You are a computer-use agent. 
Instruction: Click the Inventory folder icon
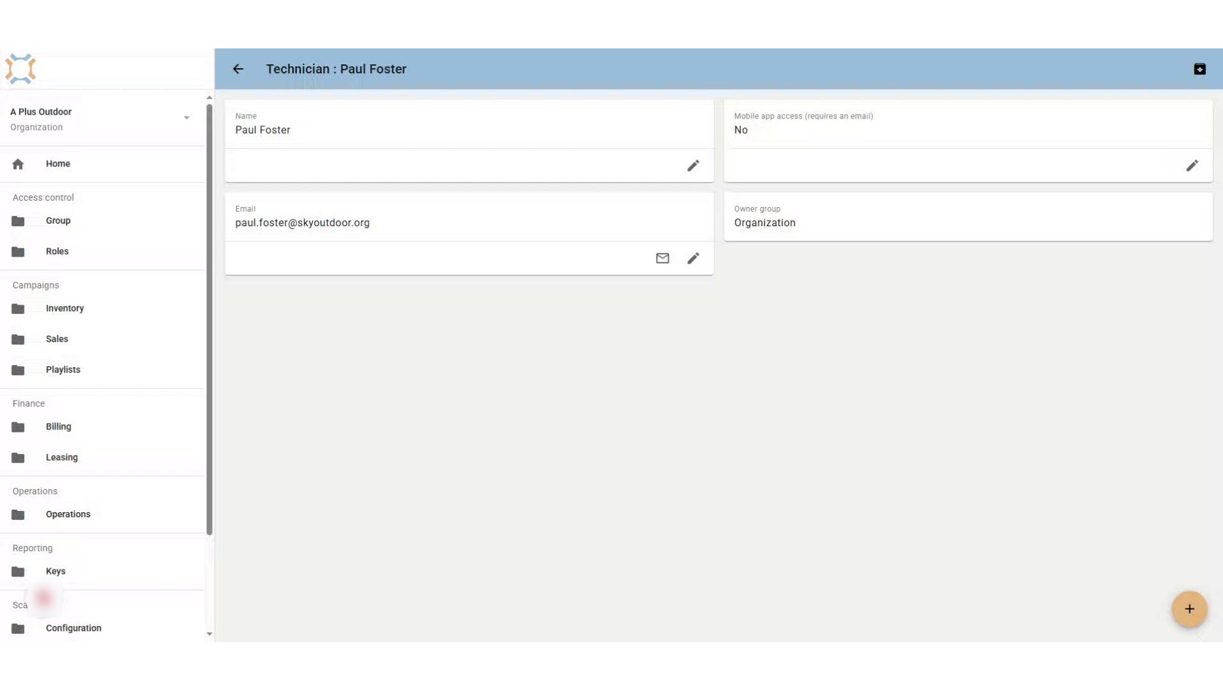(x=18, y=309)
